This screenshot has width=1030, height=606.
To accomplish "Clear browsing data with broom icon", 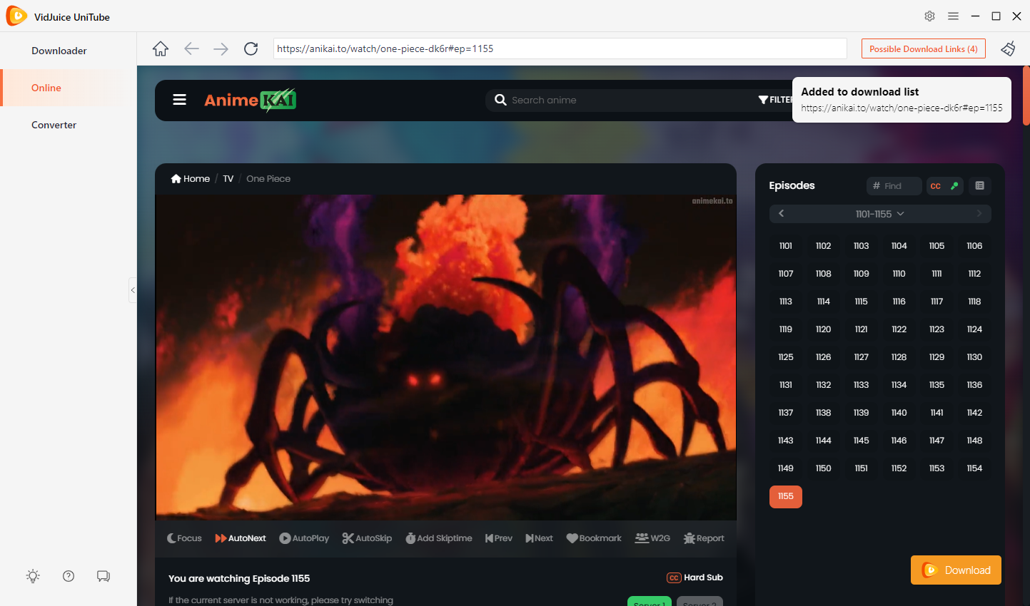I will tap(1008, 48).
